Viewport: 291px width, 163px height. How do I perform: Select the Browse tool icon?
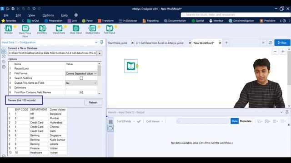9,29
